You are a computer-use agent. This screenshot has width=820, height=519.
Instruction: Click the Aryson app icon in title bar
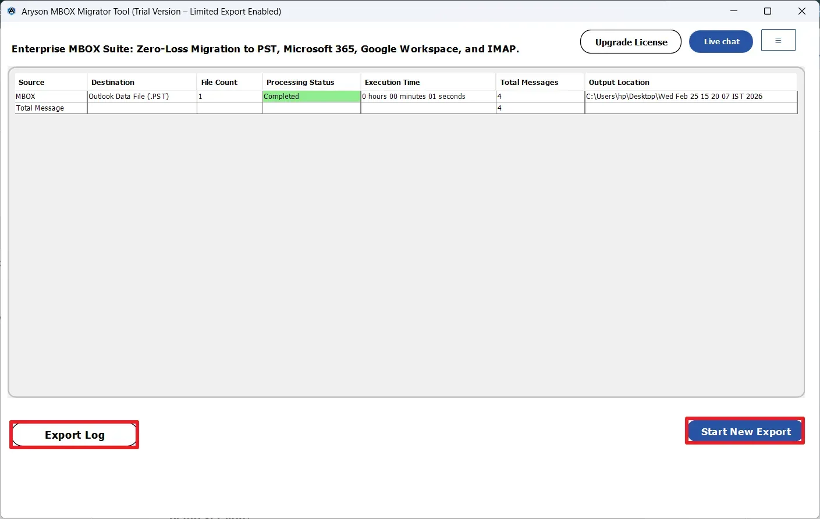11,11
